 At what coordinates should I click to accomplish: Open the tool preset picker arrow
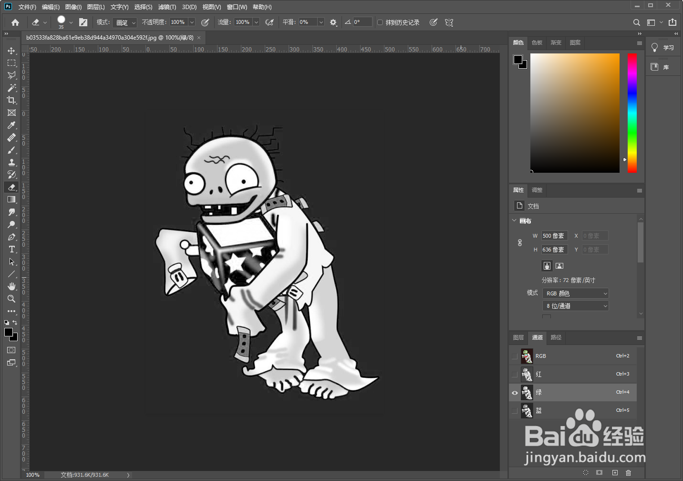coord(45,22)
